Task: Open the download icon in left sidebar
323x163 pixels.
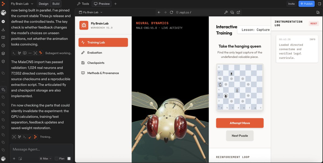Action: (3, 29)
